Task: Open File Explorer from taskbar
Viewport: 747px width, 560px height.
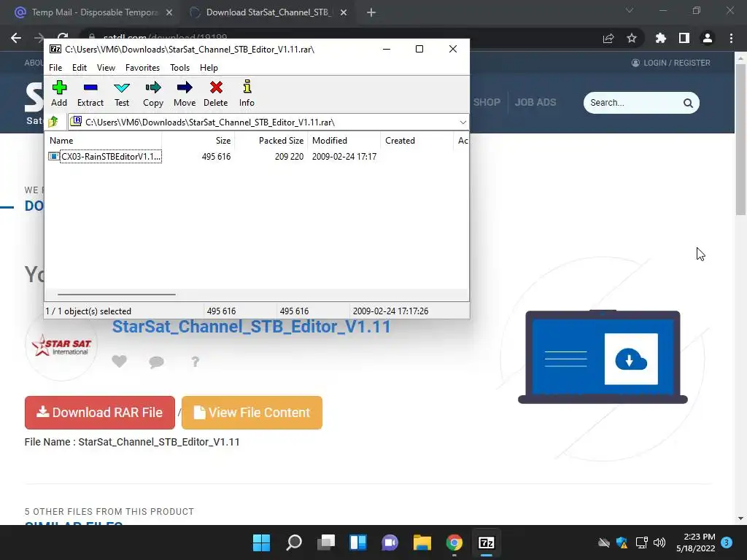Action: [x=422, y=542]
